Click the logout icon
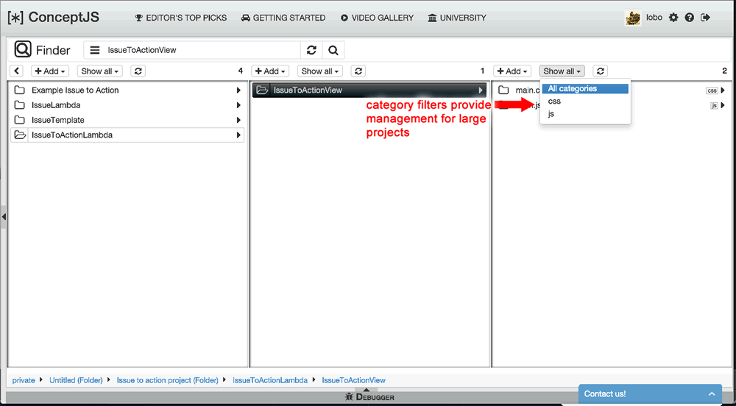 pos(705,18)
